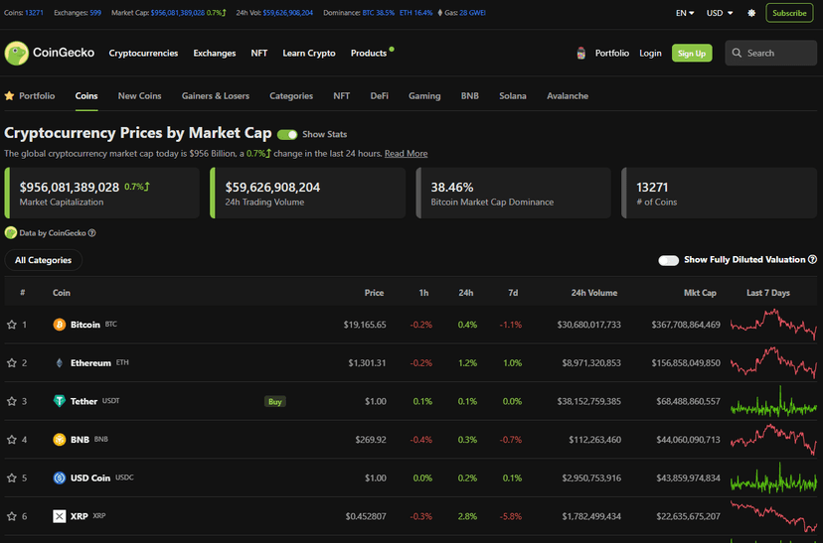Click the Subscribe button

789,13
